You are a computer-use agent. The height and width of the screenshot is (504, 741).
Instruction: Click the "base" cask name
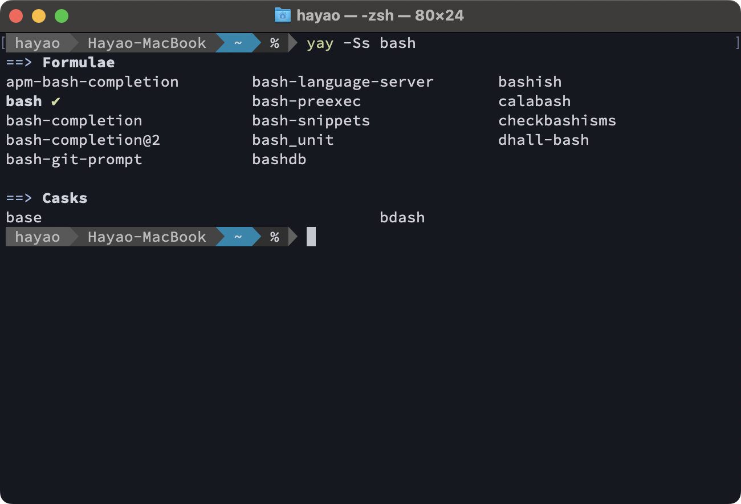coord(24,218)
